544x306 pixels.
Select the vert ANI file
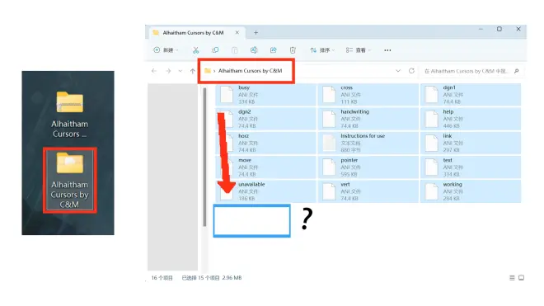[x=368, y=191]
